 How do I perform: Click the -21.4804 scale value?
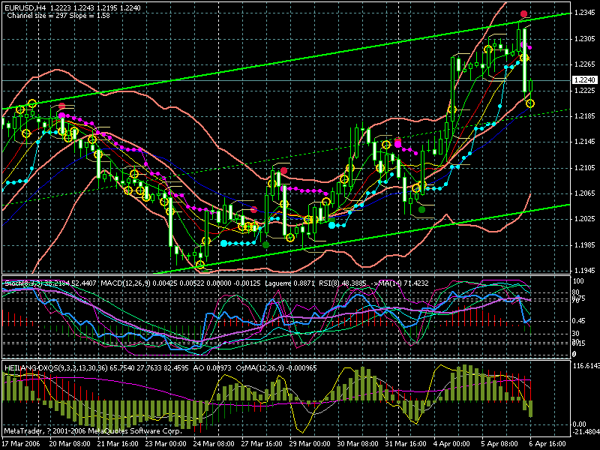[586, 432]
